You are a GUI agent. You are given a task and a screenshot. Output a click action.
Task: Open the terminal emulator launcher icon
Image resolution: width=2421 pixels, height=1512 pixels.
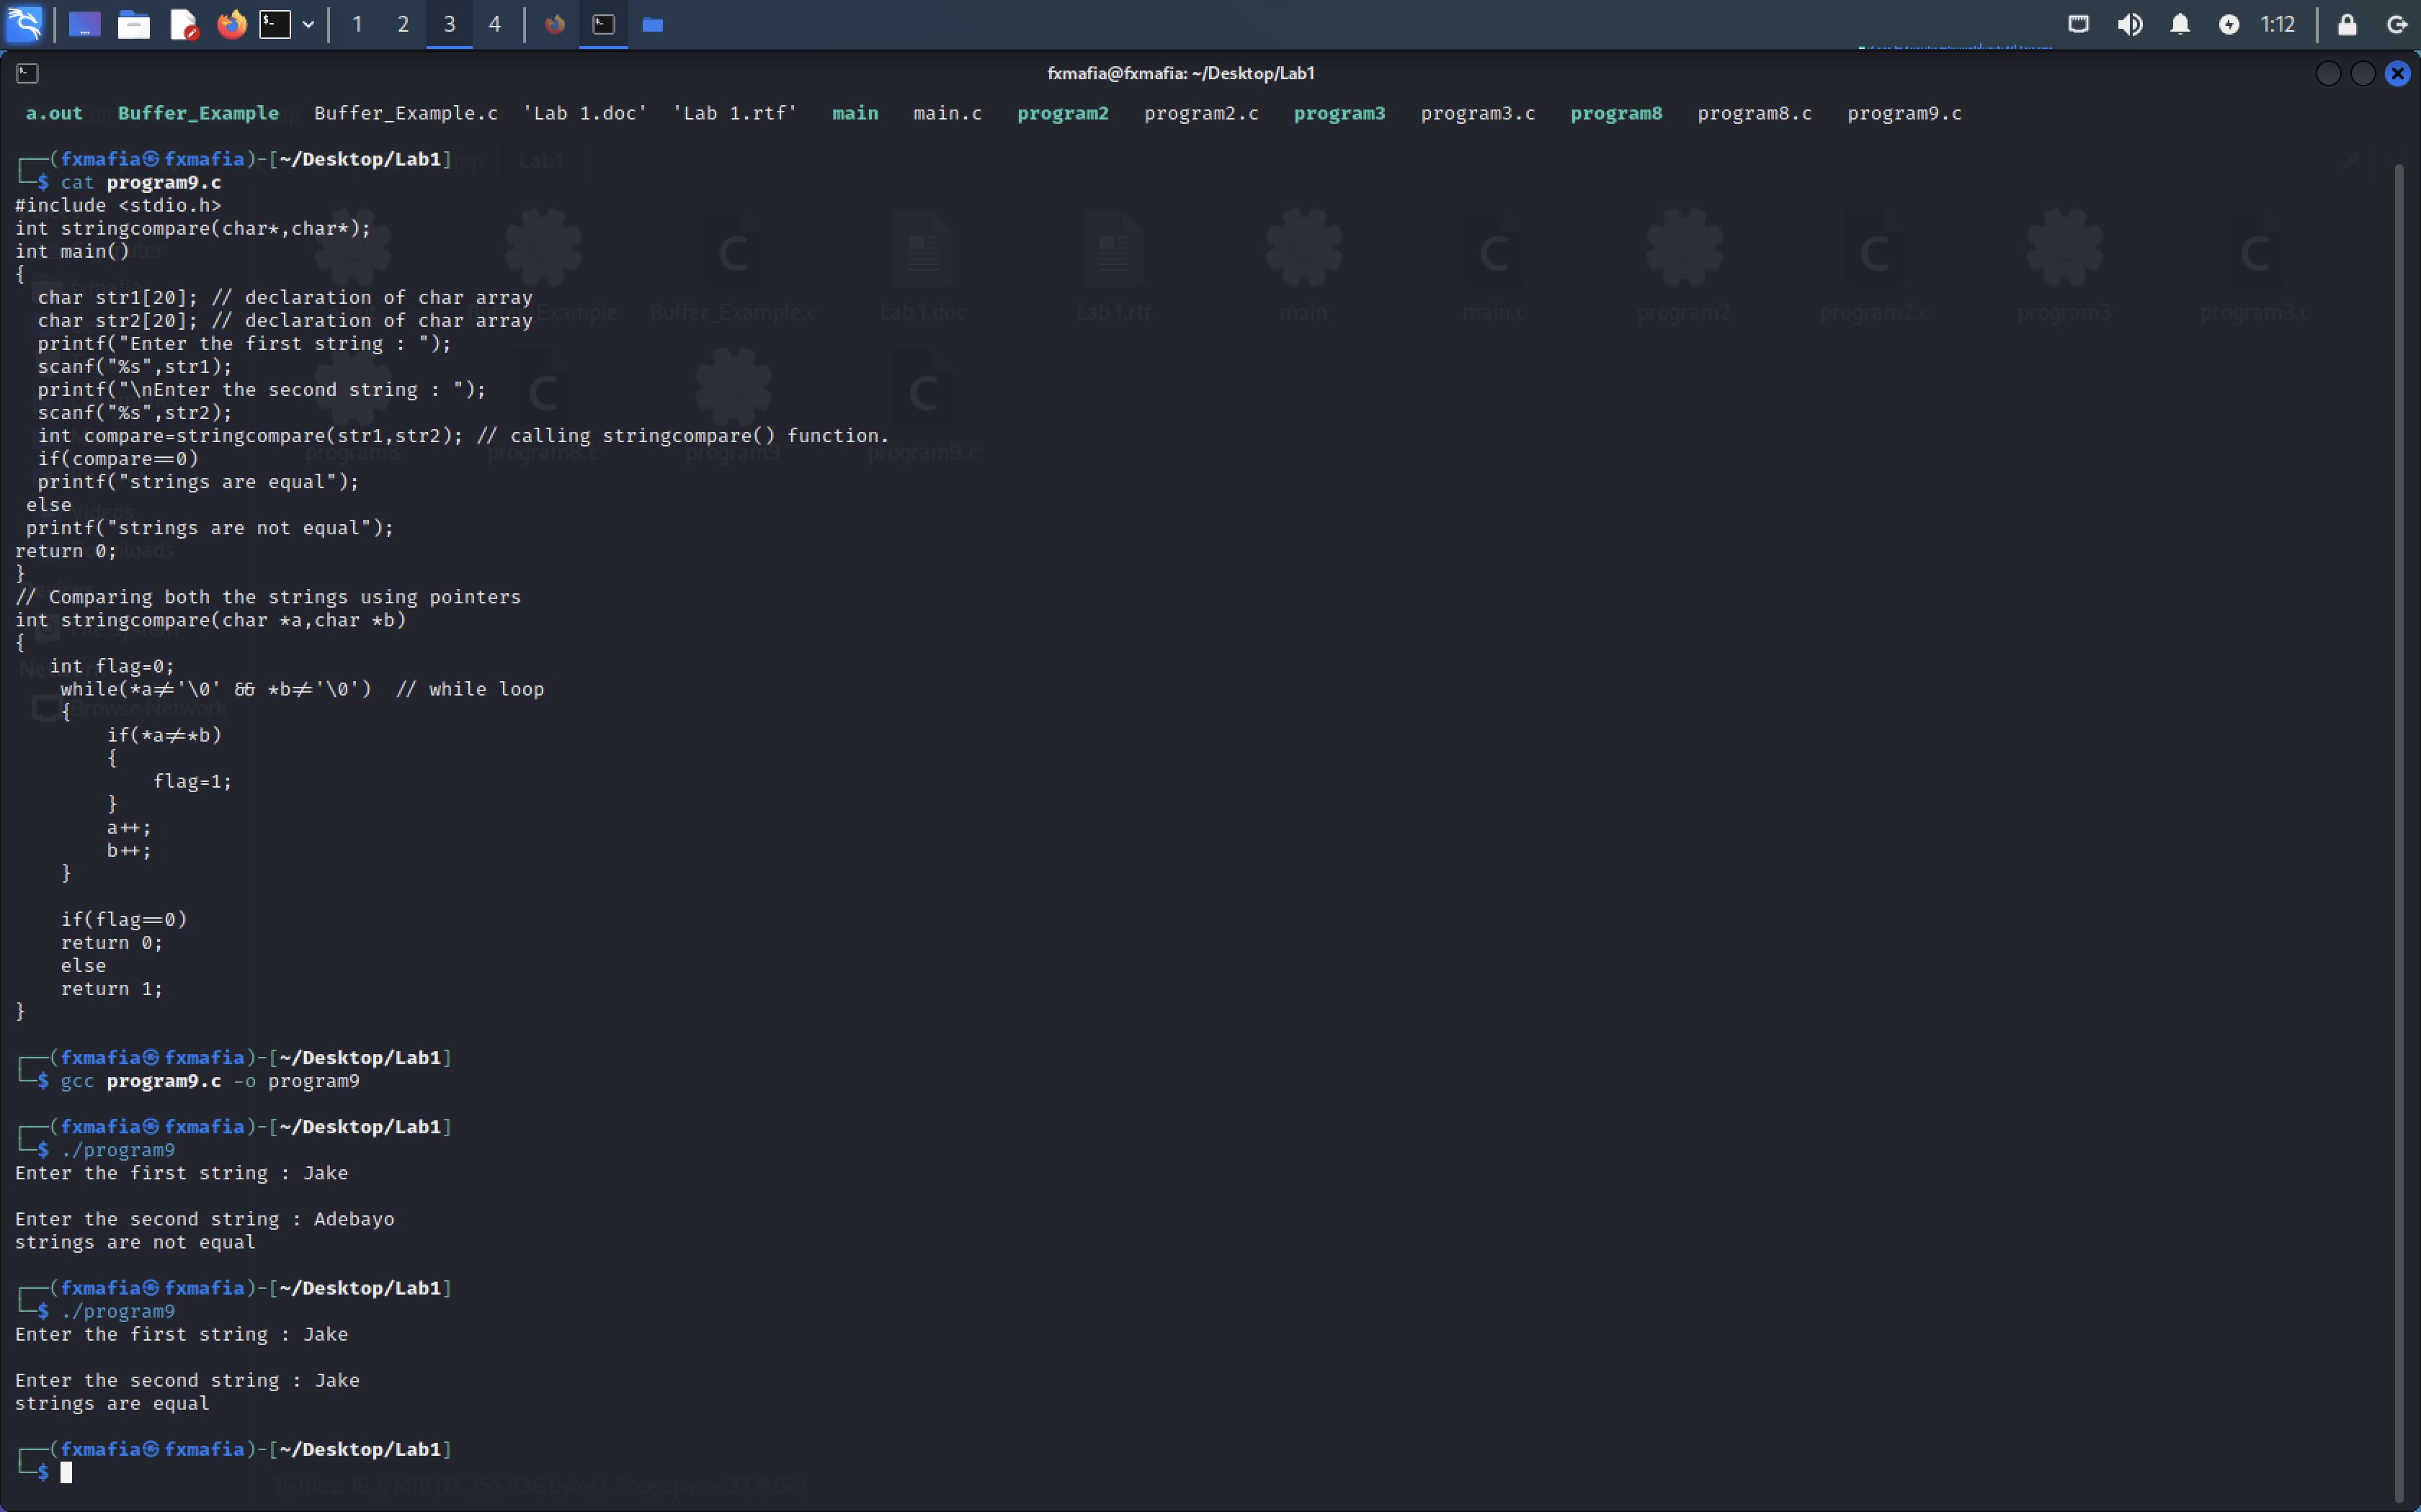click(x=275, y=25)
